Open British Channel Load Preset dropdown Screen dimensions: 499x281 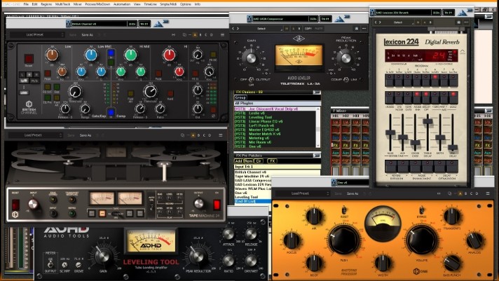[37, 34]
